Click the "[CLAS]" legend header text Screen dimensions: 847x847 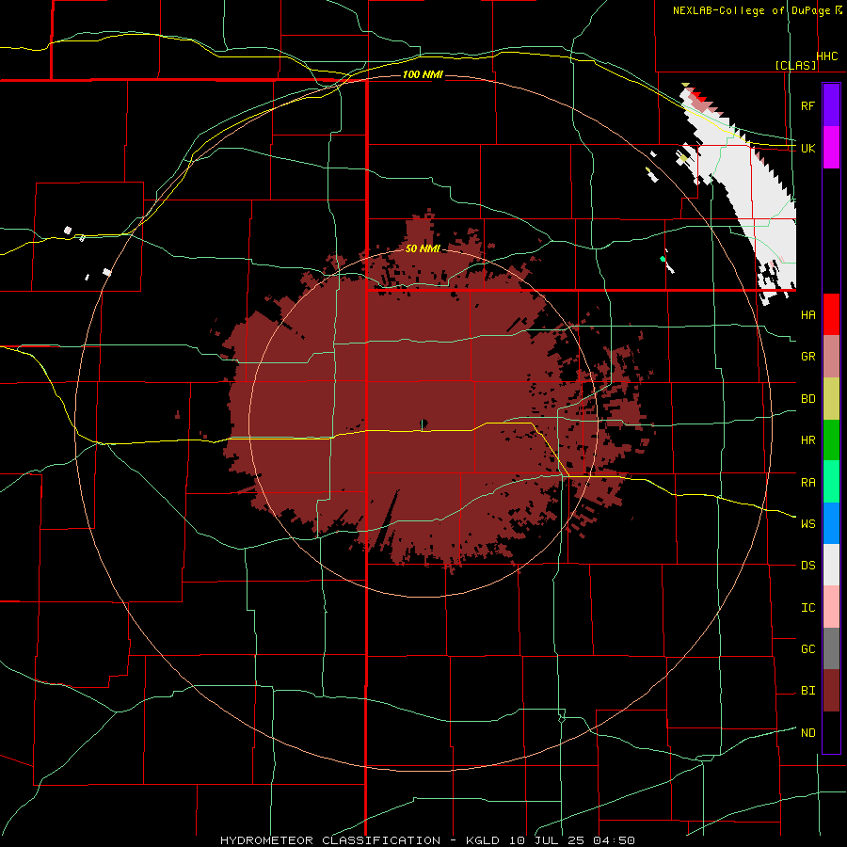click(x=795, y=65)
